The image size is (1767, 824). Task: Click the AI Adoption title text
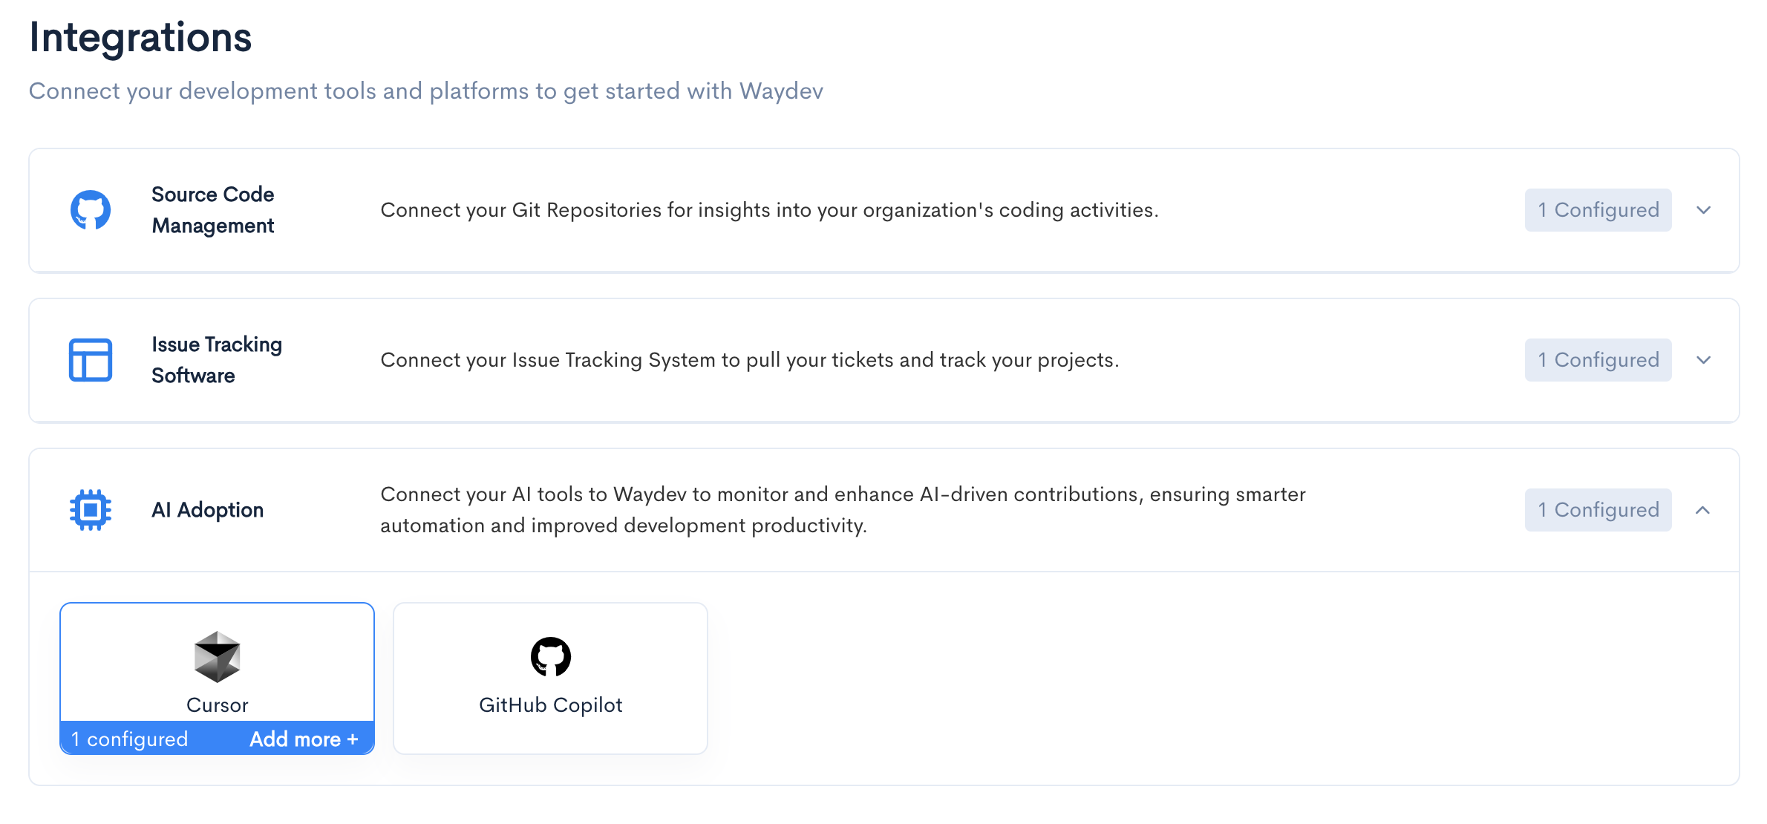click(208, 510)
